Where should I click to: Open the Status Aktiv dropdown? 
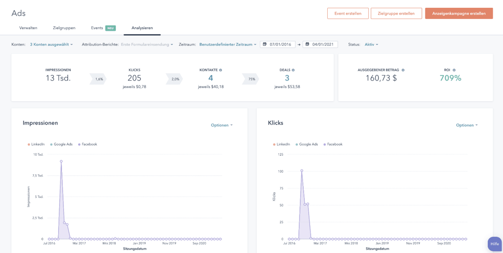coord(371,44)
